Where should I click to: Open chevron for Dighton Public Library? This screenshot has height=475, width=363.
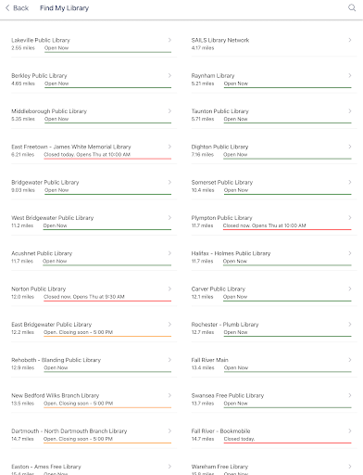click(350, 147)
